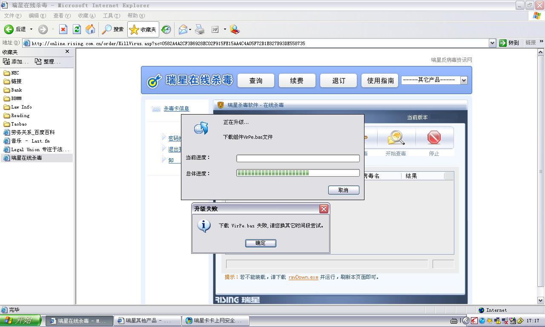This screenshot has width=545, height=327.
Task: Click the 结果 column header
Action: tap(423, 176)
